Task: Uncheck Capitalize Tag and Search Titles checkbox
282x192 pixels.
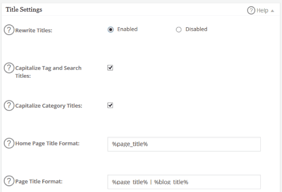Action: [x=110, y=67]
